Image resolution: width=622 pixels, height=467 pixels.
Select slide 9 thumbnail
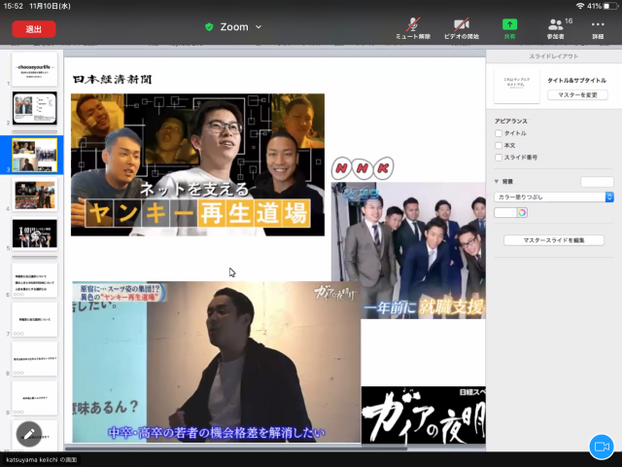coord(35,398)
